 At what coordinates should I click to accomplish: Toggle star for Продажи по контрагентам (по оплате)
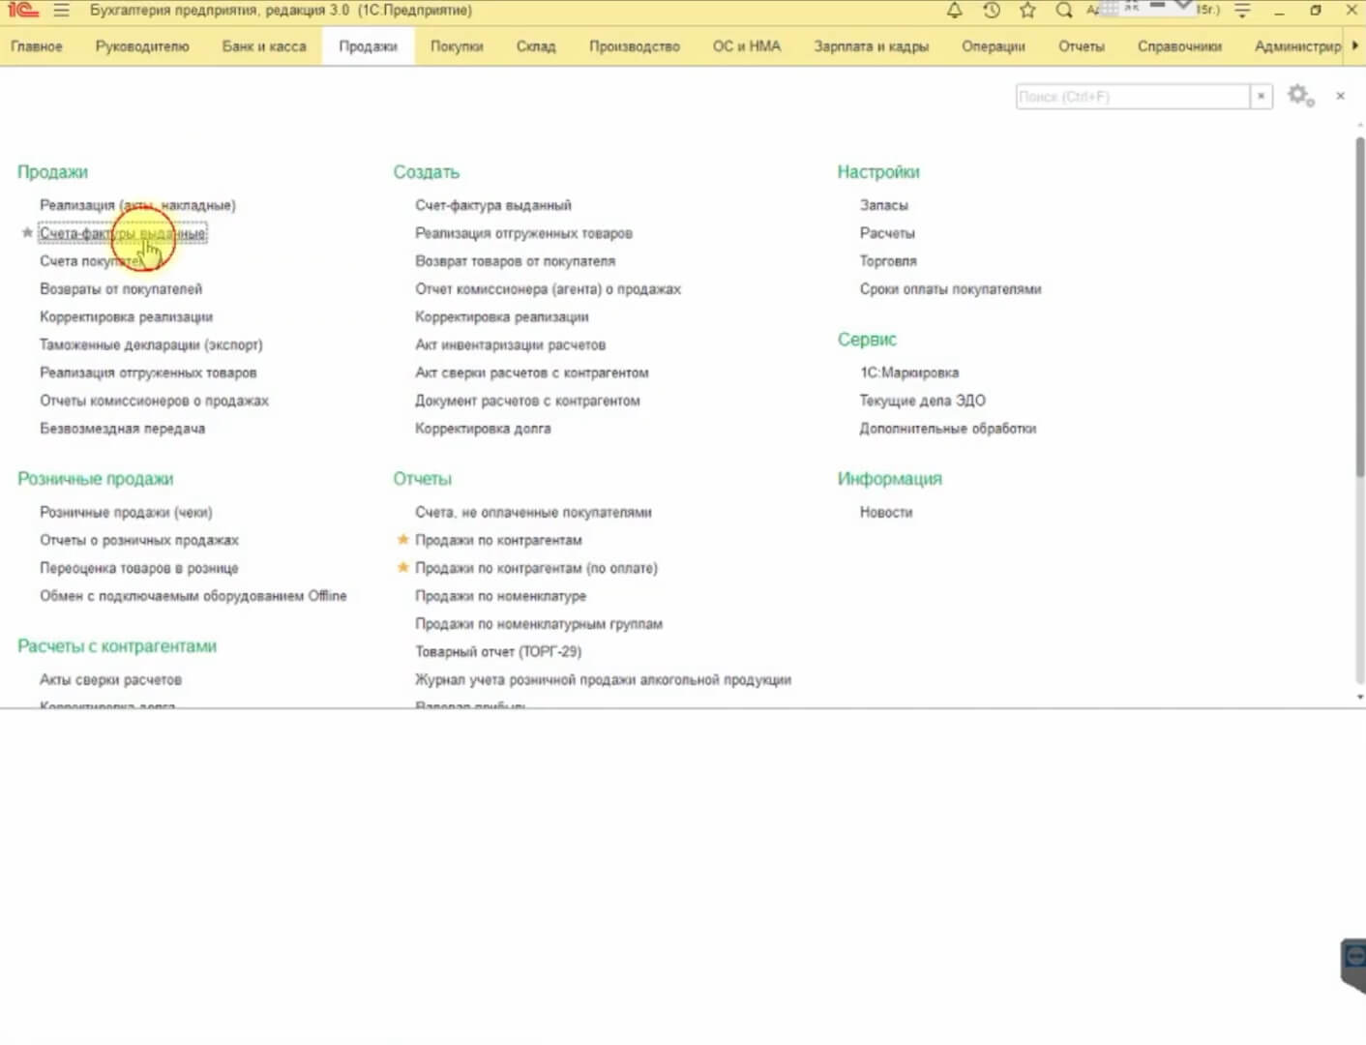[x=402, y=568]
